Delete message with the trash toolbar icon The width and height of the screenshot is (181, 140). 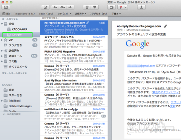87,7
